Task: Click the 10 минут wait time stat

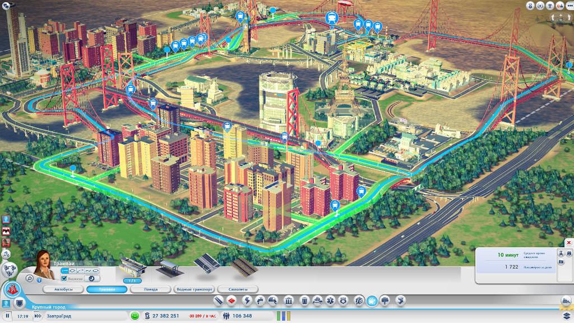Action: pyautogui.click(x=508, y=255)
